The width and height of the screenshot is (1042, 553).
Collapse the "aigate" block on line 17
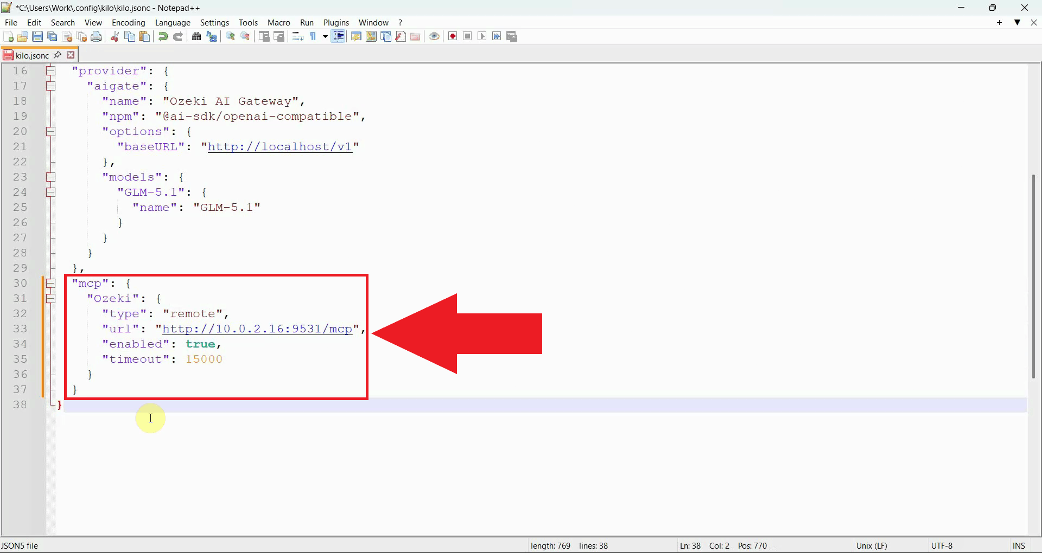[50, 86]
